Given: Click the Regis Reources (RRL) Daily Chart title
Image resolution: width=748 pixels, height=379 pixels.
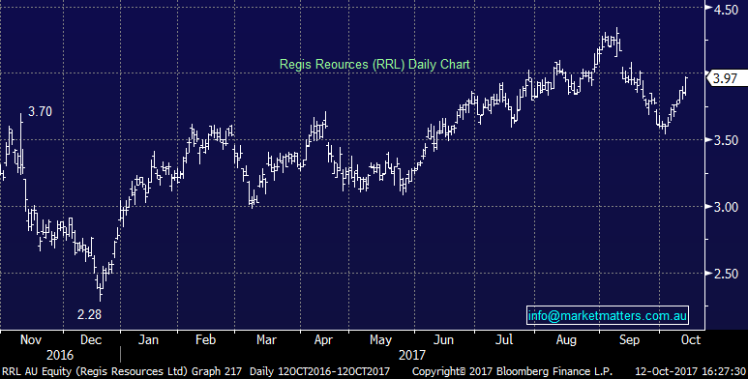Looking at the screenshot, I should pos(374,65).
